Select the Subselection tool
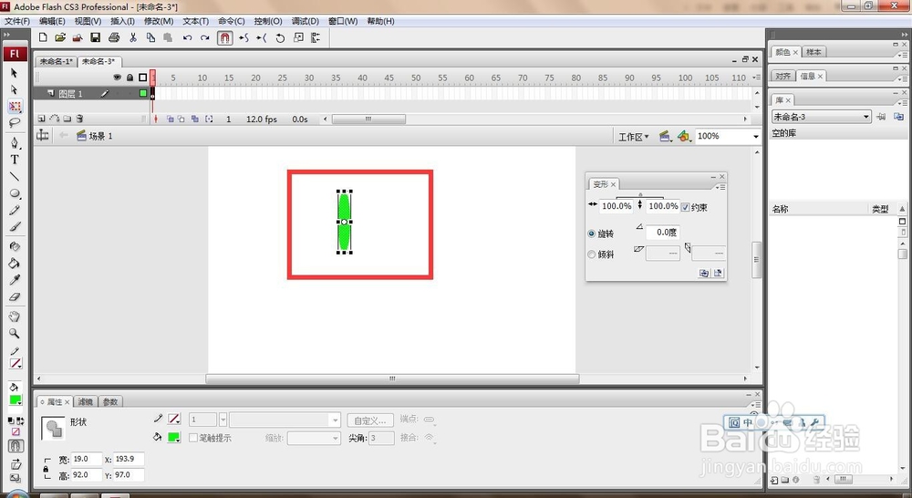The width and height of the screenshot is (912, 498). (15, 89)
